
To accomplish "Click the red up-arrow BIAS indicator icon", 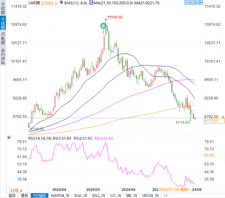I will click(x=61, y=2).
